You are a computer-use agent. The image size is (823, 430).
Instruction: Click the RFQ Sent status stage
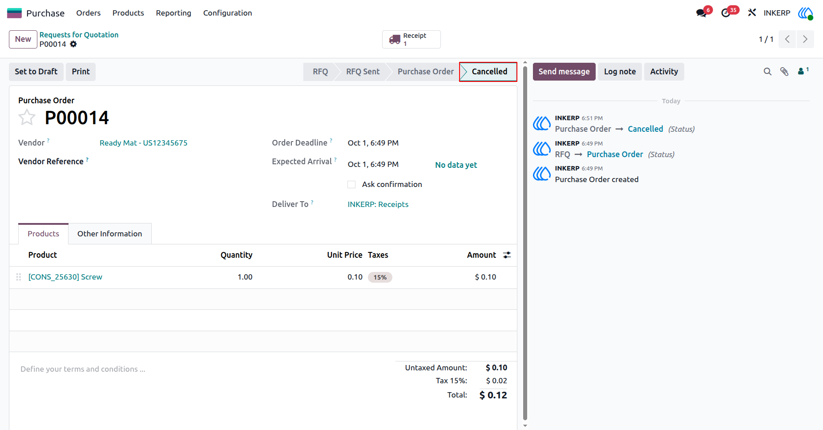point(363,72)
